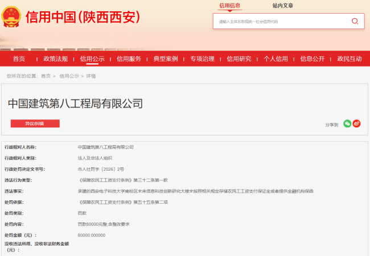Select document number 市人社罚字〔2026〕2号
Image resolution: width=370 pixels, height=256 pixels.
point(101,170)
